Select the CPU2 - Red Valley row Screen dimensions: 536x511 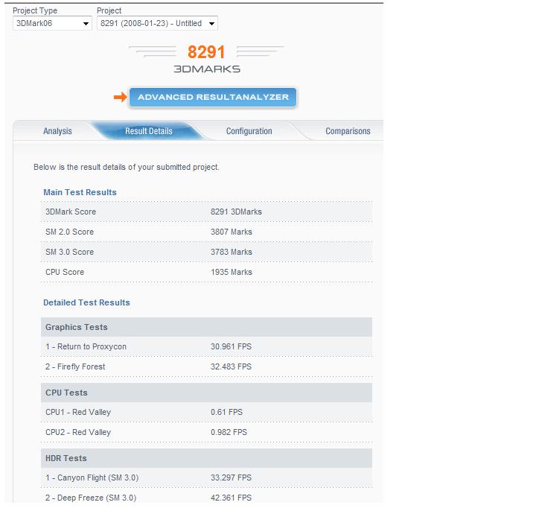click(x=206, y=432)
